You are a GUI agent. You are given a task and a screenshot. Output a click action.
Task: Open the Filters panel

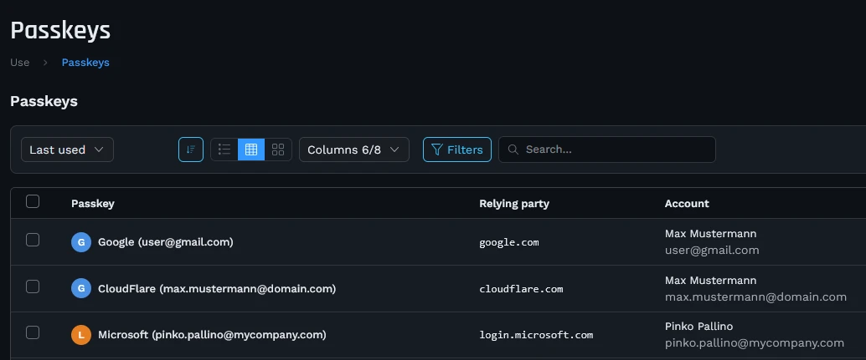pos(457,150)
